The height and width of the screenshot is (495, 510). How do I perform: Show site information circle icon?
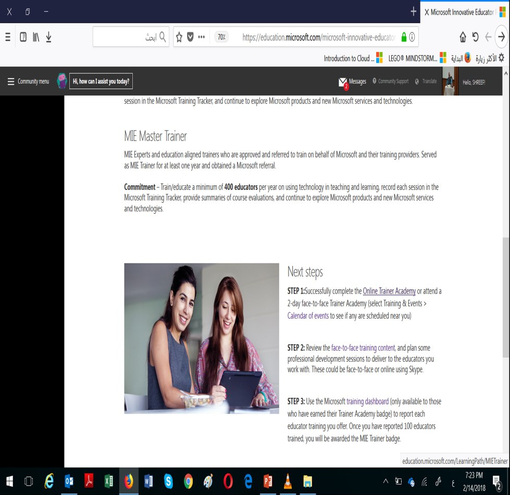[x=412, y=37]
